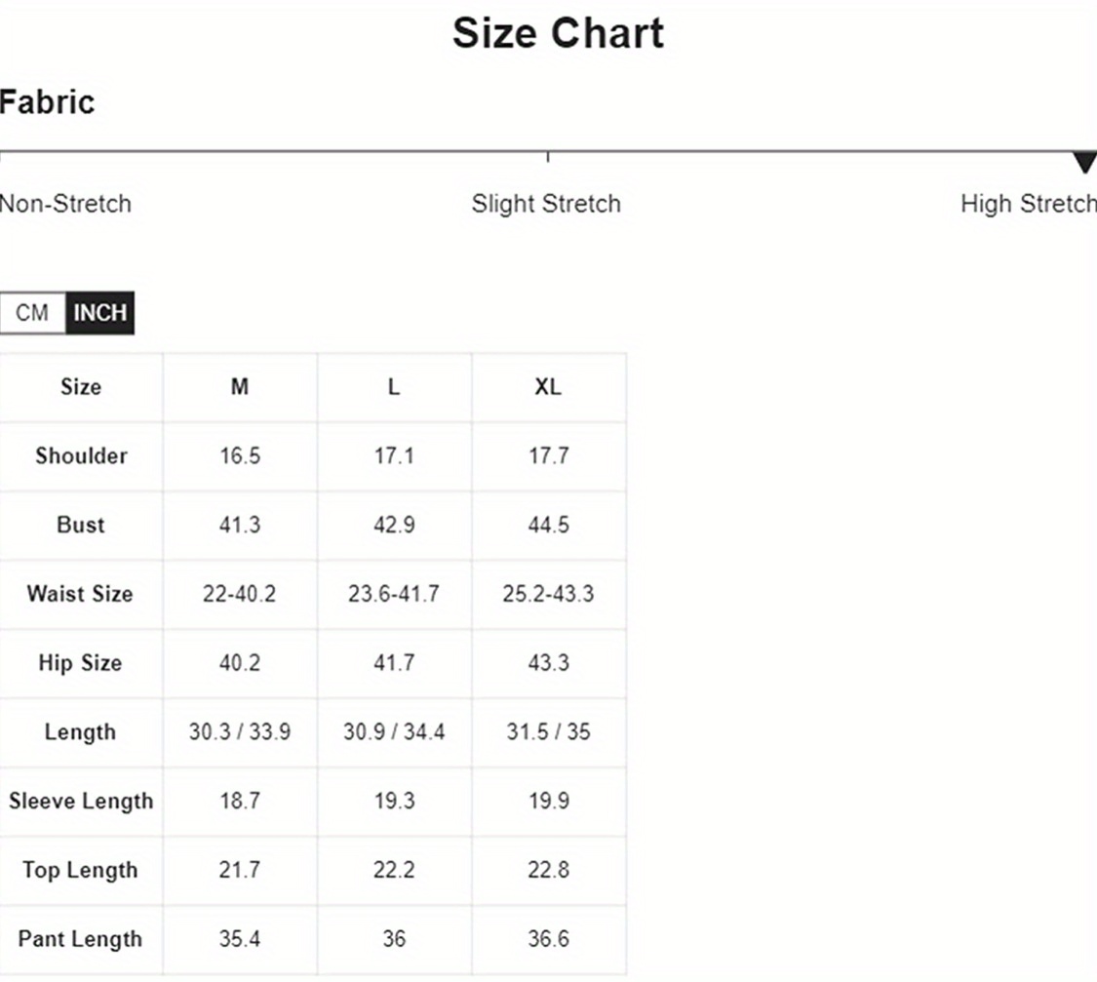Screen dimensions: 1097x982
Task: Click the Hip Size value 43.3
Action: pos(548,662)
